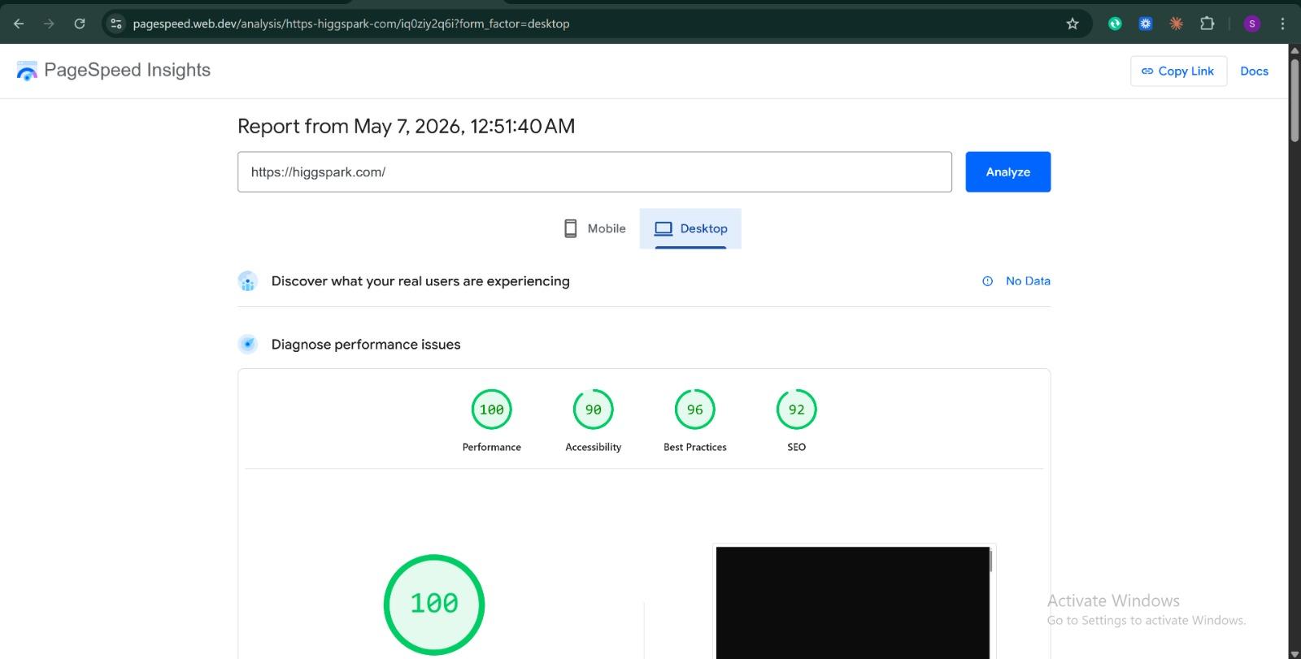
Task: Open the green circular extension icon
Action: click(x=1115, y=24)
